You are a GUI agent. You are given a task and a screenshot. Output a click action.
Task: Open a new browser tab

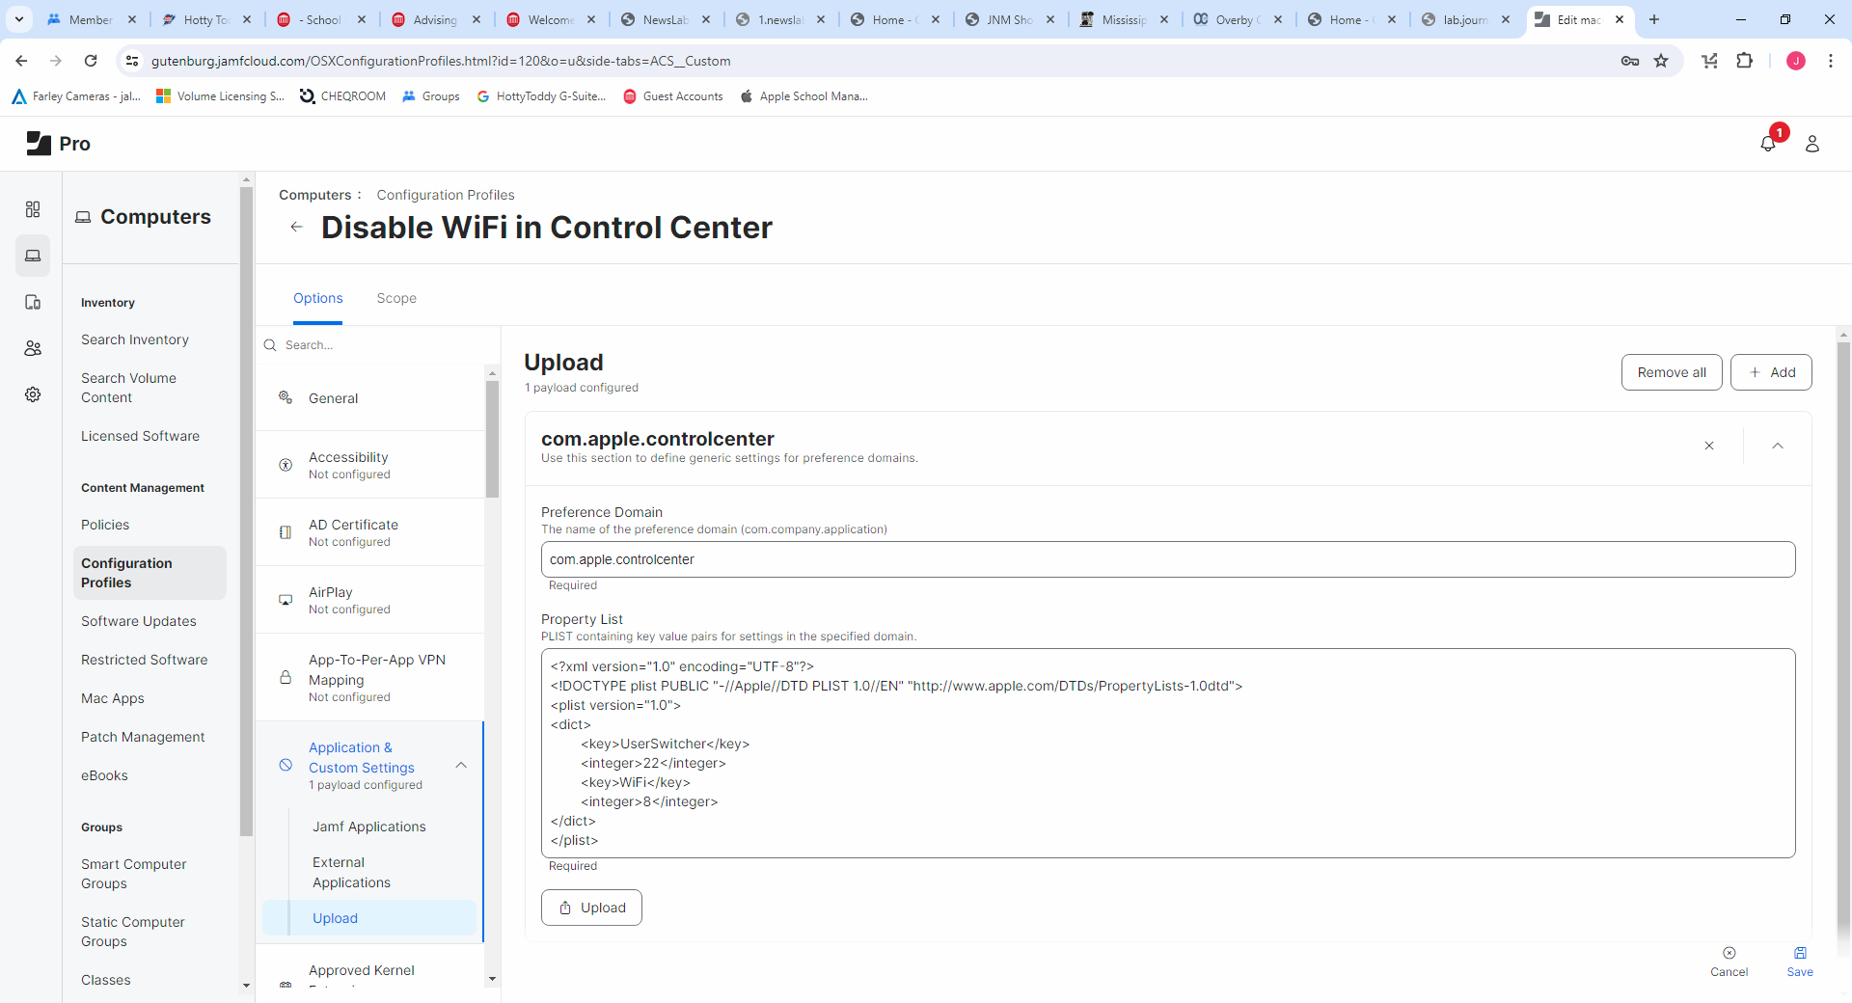[1654, 19]
